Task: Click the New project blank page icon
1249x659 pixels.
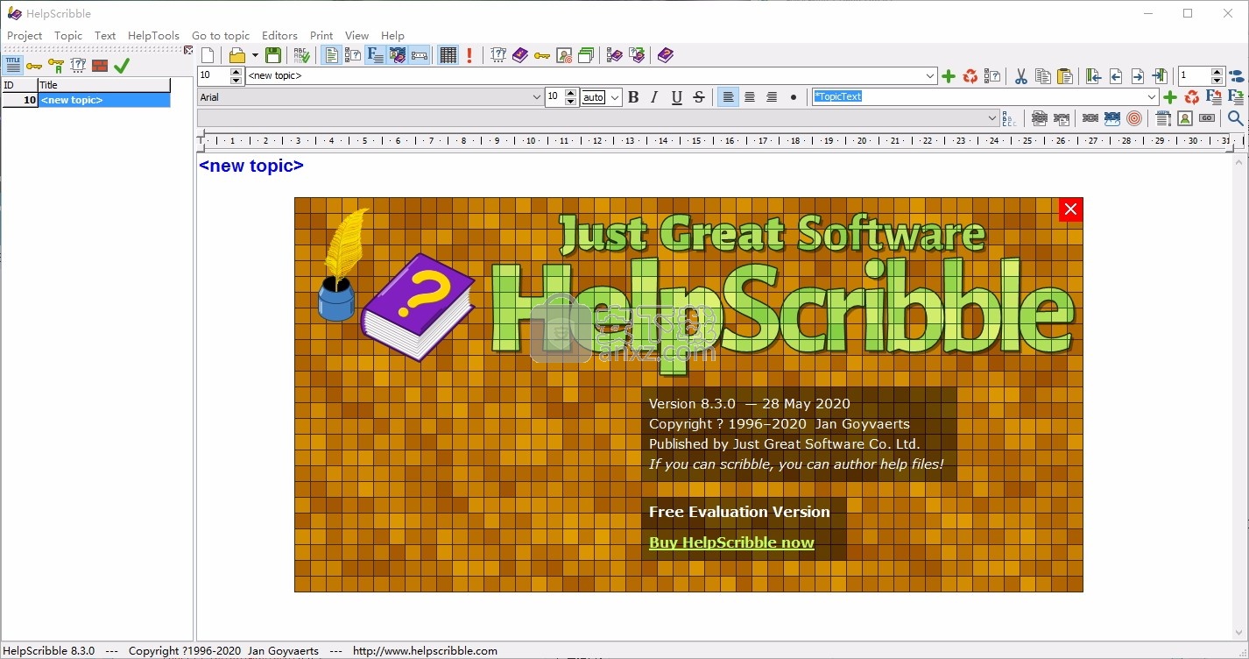Action: point(208,55)
